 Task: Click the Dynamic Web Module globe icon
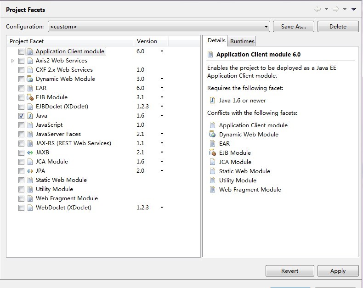[x=30, y=79]
